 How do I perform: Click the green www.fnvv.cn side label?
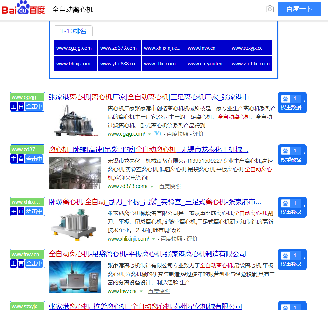[x=28, y=255]
